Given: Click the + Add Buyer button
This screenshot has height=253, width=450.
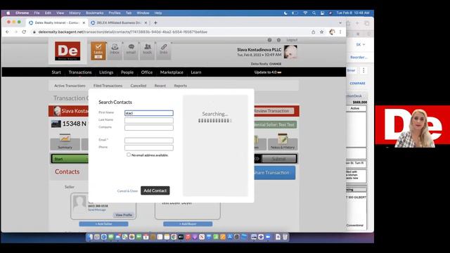Looking at the screenshot, I should coord(188,223).
